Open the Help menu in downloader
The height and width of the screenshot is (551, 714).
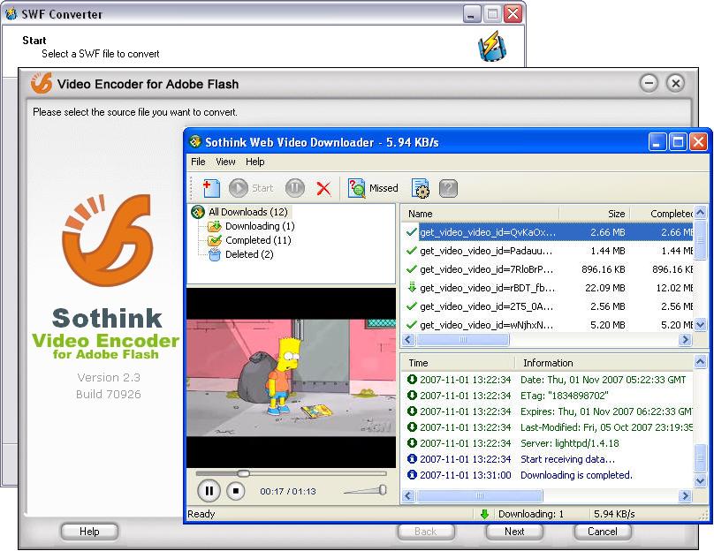pyautogui.click(x=255, y=162)
